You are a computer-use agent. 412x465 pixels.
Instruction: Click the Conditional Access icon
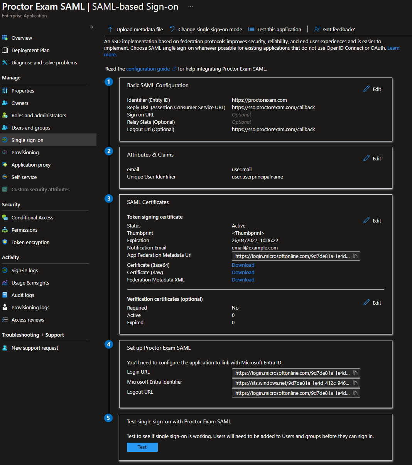5,217
